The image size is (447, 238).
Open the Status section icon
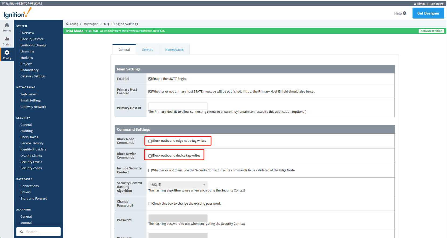click(x=7, y=39)
